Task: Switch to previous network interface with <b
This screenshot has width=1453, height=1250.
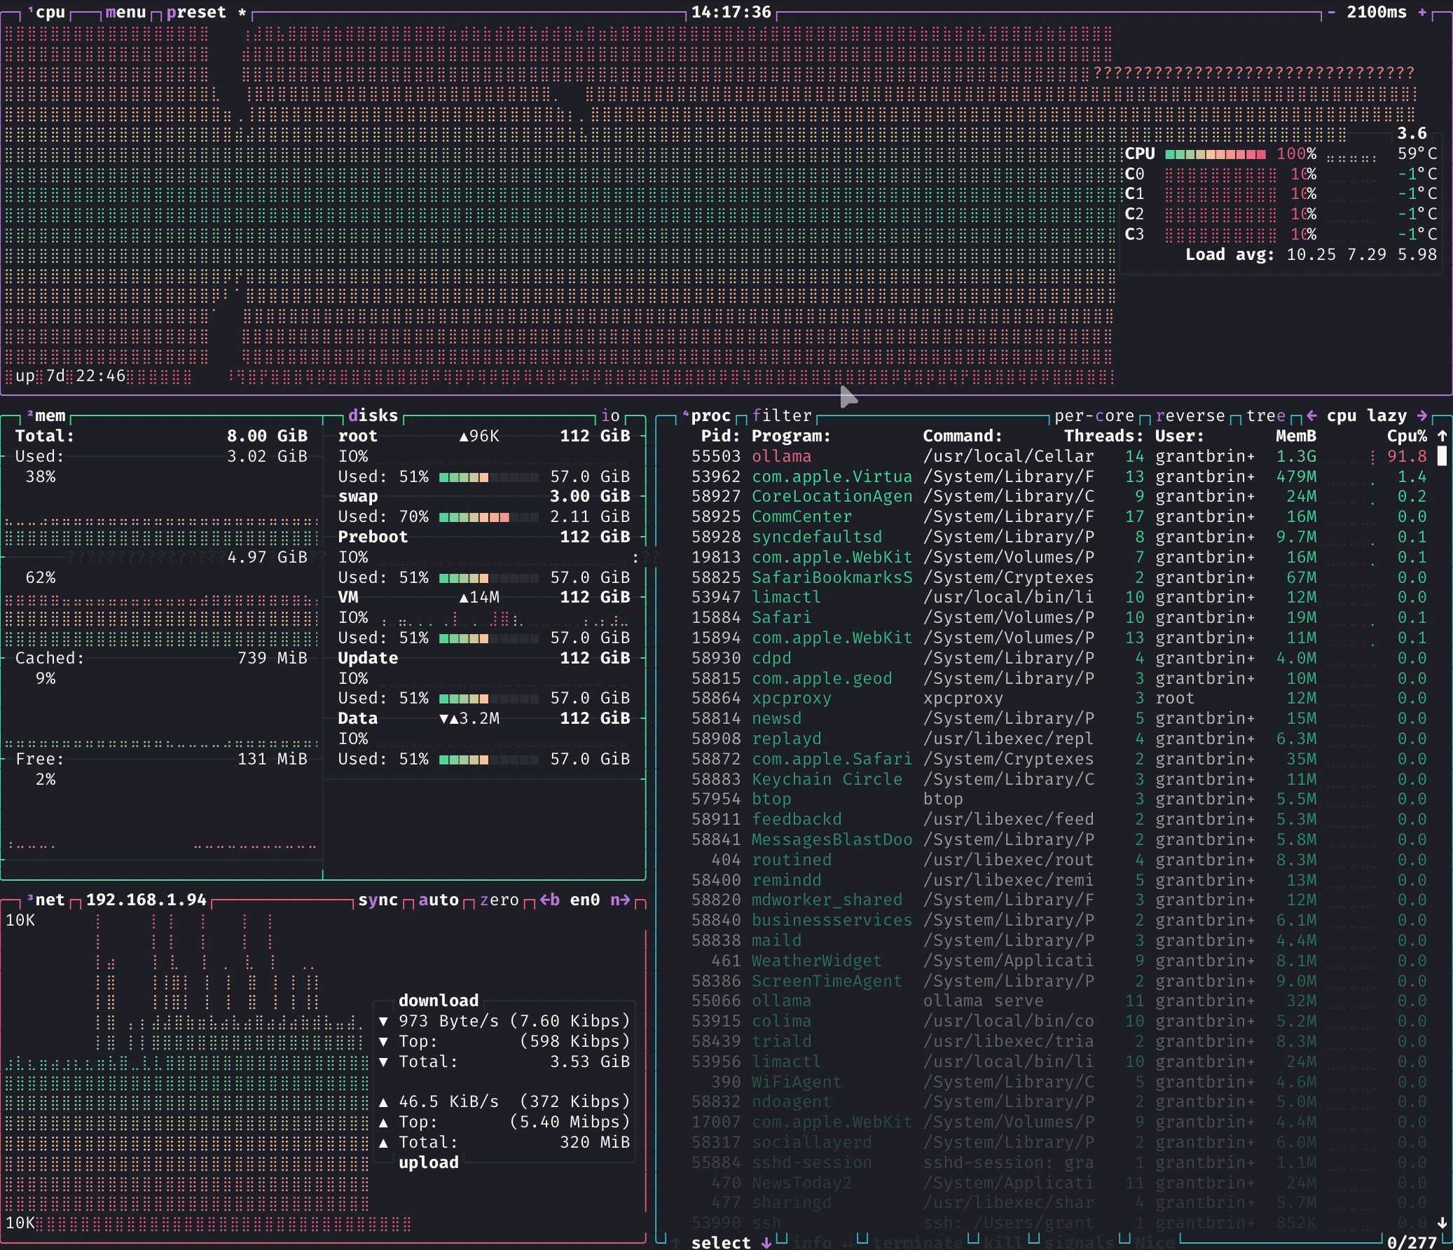Action: pos(550,900)
